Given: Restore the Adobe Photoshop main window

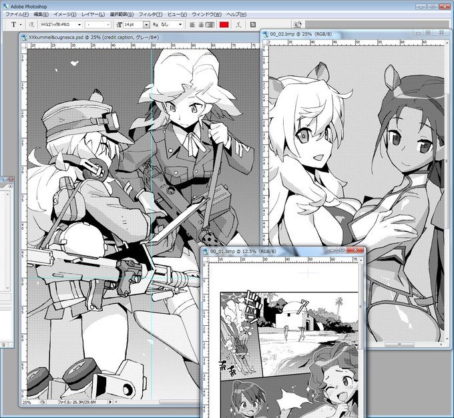Looking at the screenshot, I should [433, 7].
